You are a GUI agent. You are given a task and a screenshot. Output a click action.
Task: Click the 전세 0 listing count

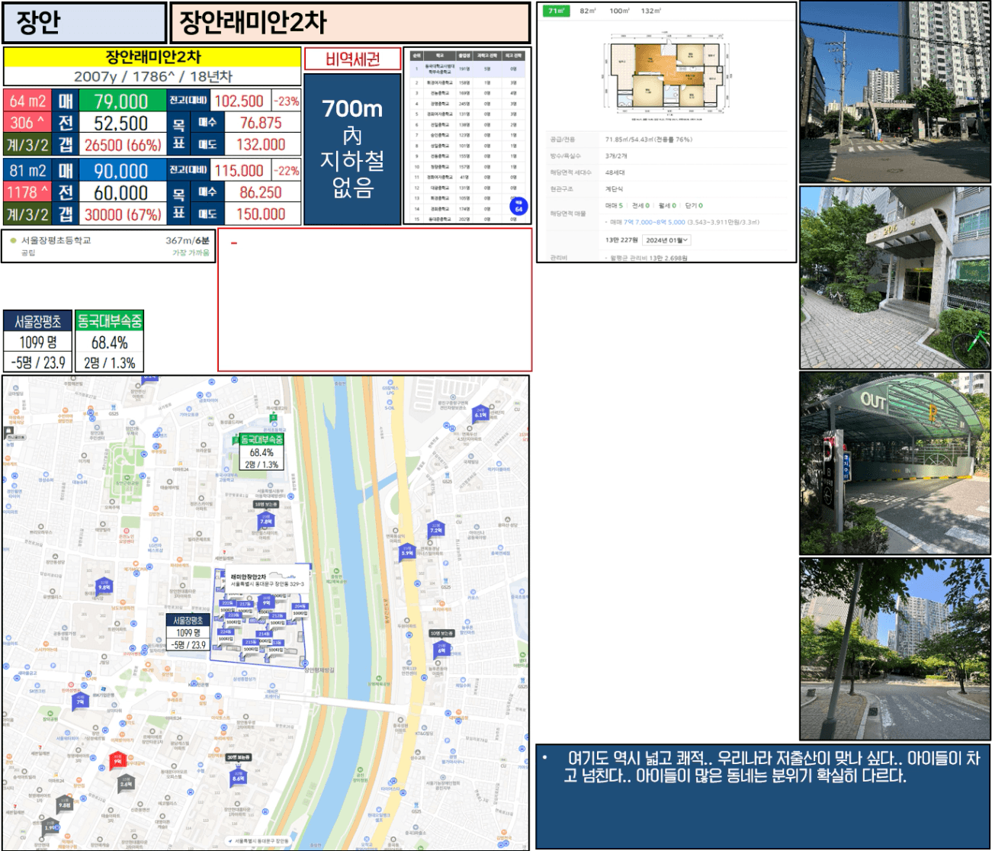tap(640, 205)
